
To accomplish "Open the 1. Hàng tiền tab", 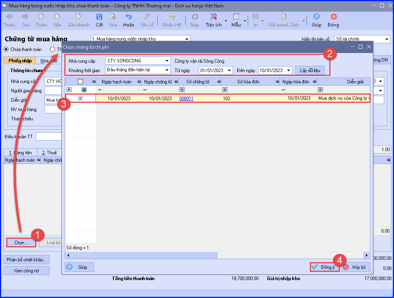I will [20, 153].
